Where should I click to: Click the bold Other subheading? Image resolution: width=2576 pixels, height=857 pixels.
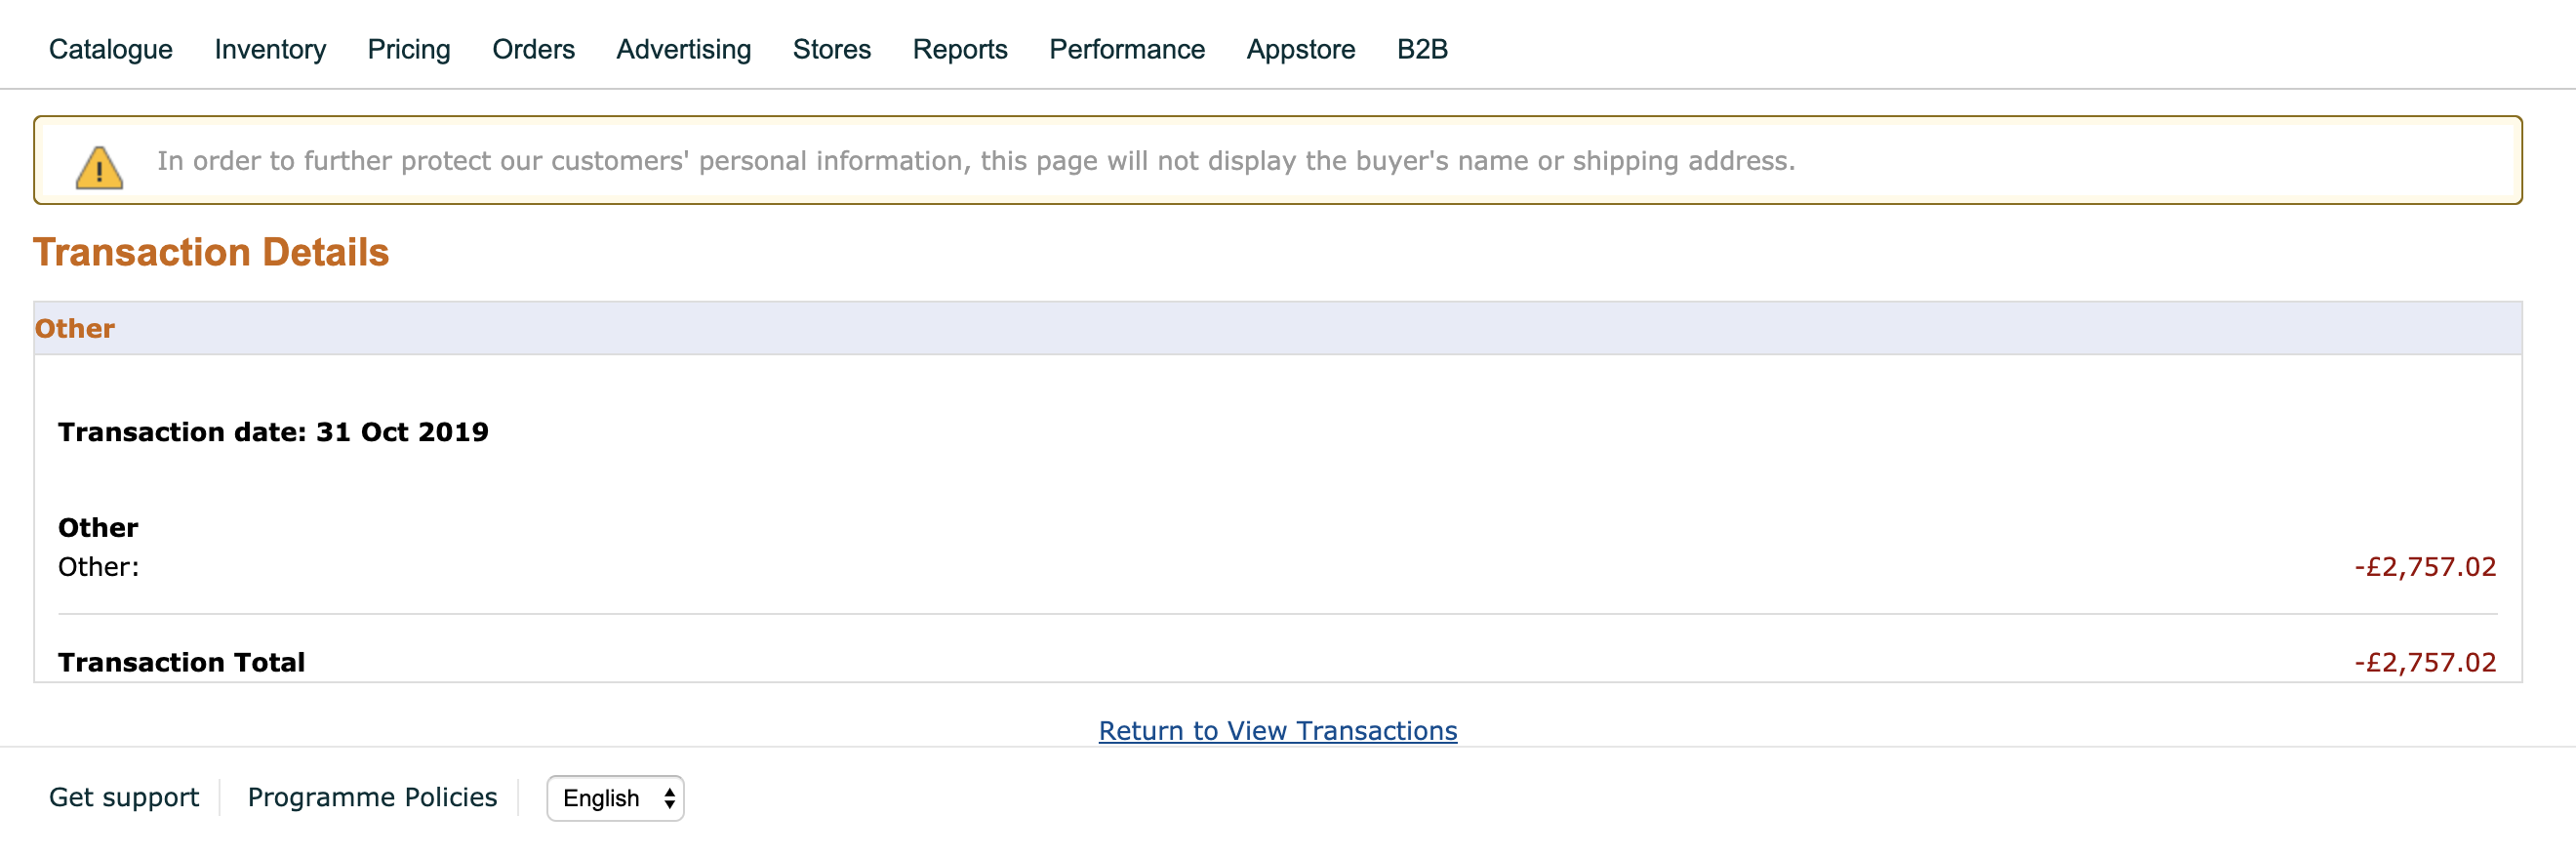coord(98,527)
